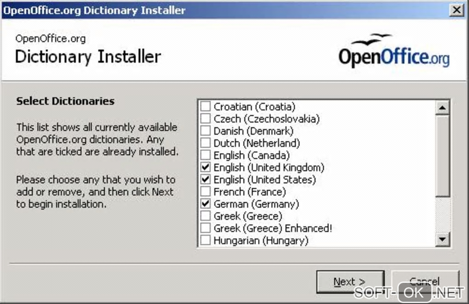Click the dictionary list scrollbar thumb
Image resolution: width=469 pixels, height=304 pixels.
442,156
